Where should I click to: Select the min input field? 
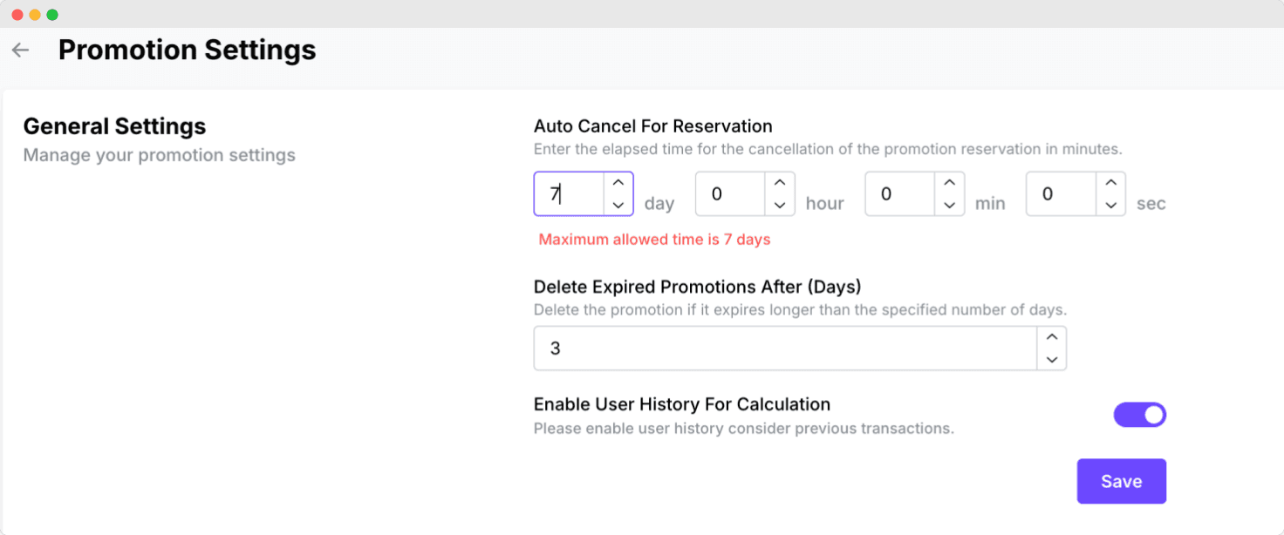coord(900,193)
